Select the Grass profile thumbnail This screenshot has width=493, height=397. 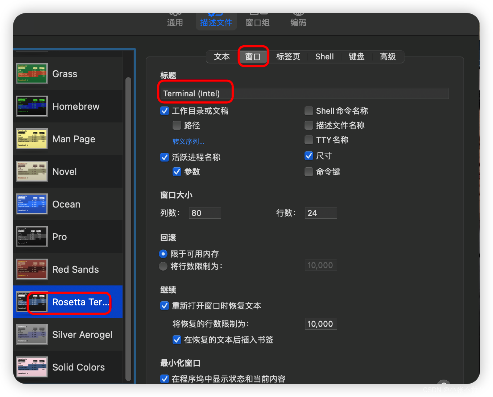32,74
